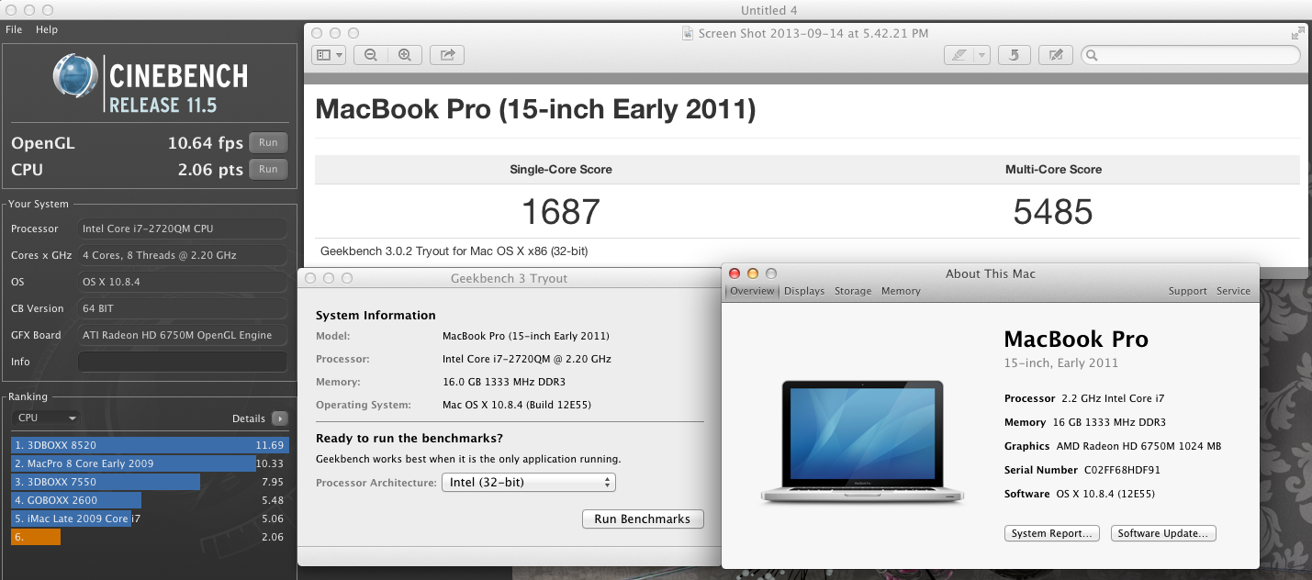This screenshot has height=580, width=1312.
Task: Switch to Displays tab
Action: click(804, 291)
